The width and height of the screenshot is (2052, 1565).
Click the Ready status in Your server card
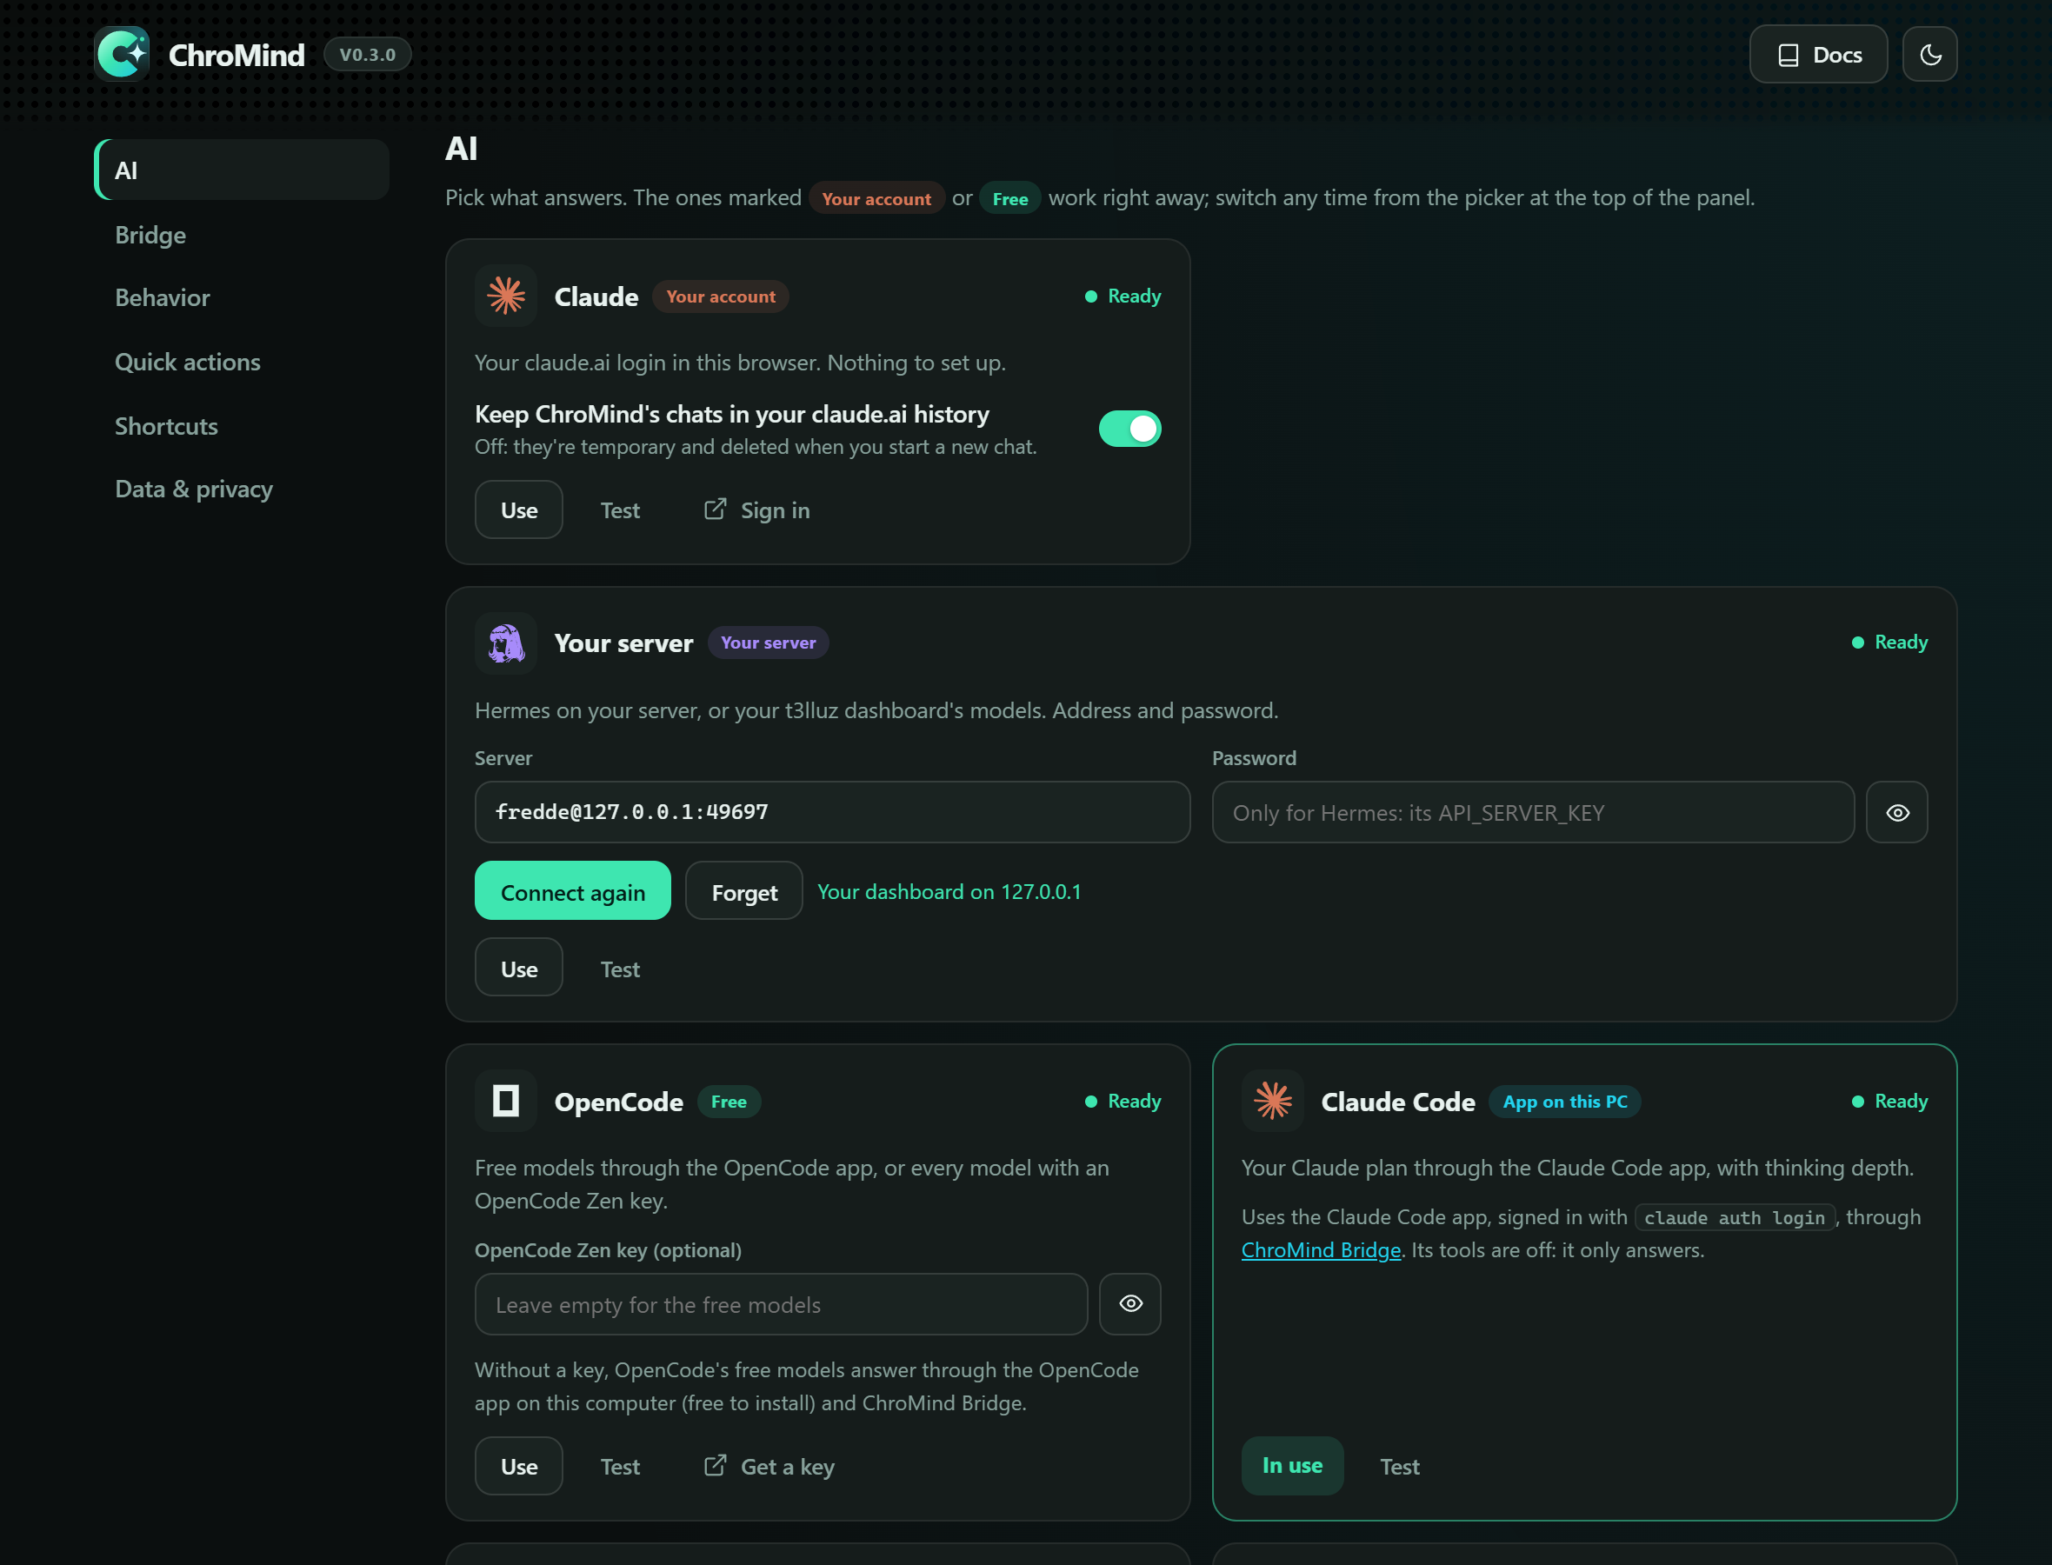[x=1889, y=642]
